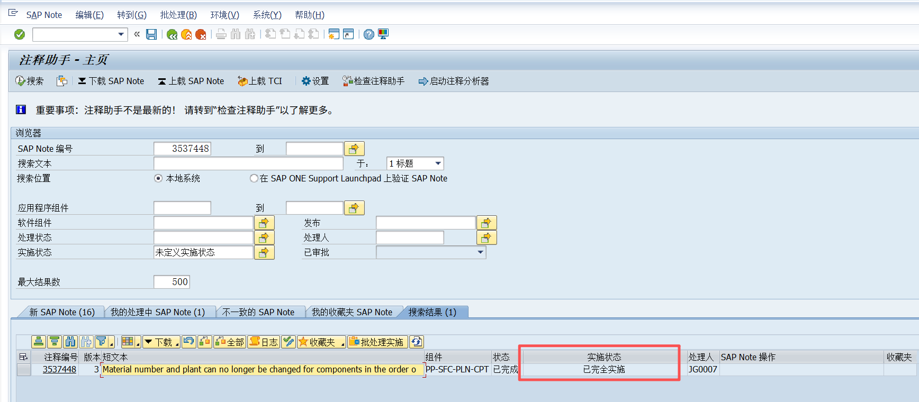Click the red Cancel icon
This screenshot has height=402, width=919.
201,34
